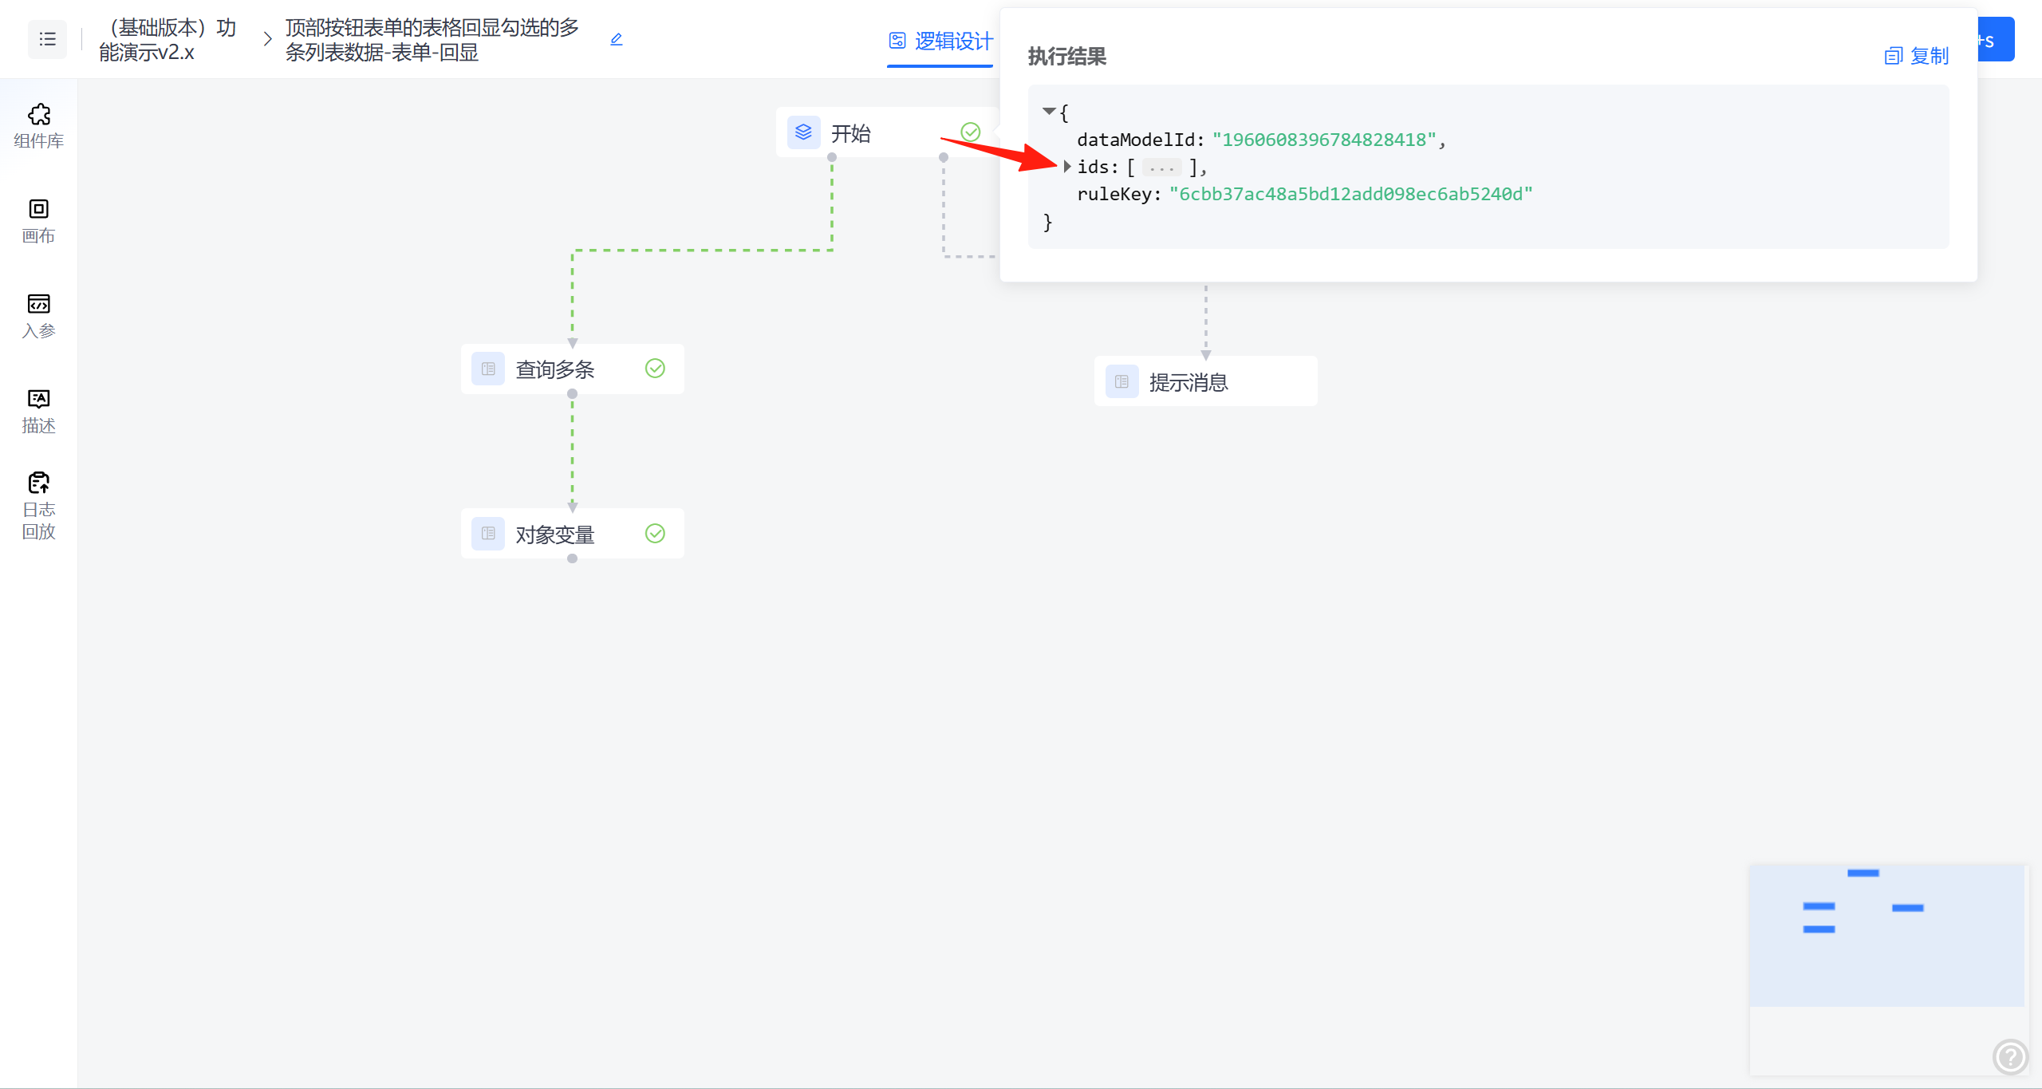Open the 日志回放 log replay panel
Viewport: 2042px width, 1089px height.
click(38, 506)
